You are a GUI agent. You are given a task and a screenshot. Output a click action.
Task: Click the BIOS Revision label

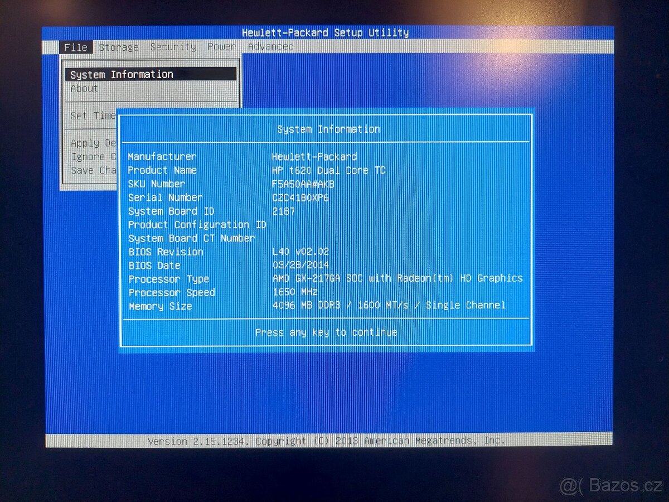(166, 252)
